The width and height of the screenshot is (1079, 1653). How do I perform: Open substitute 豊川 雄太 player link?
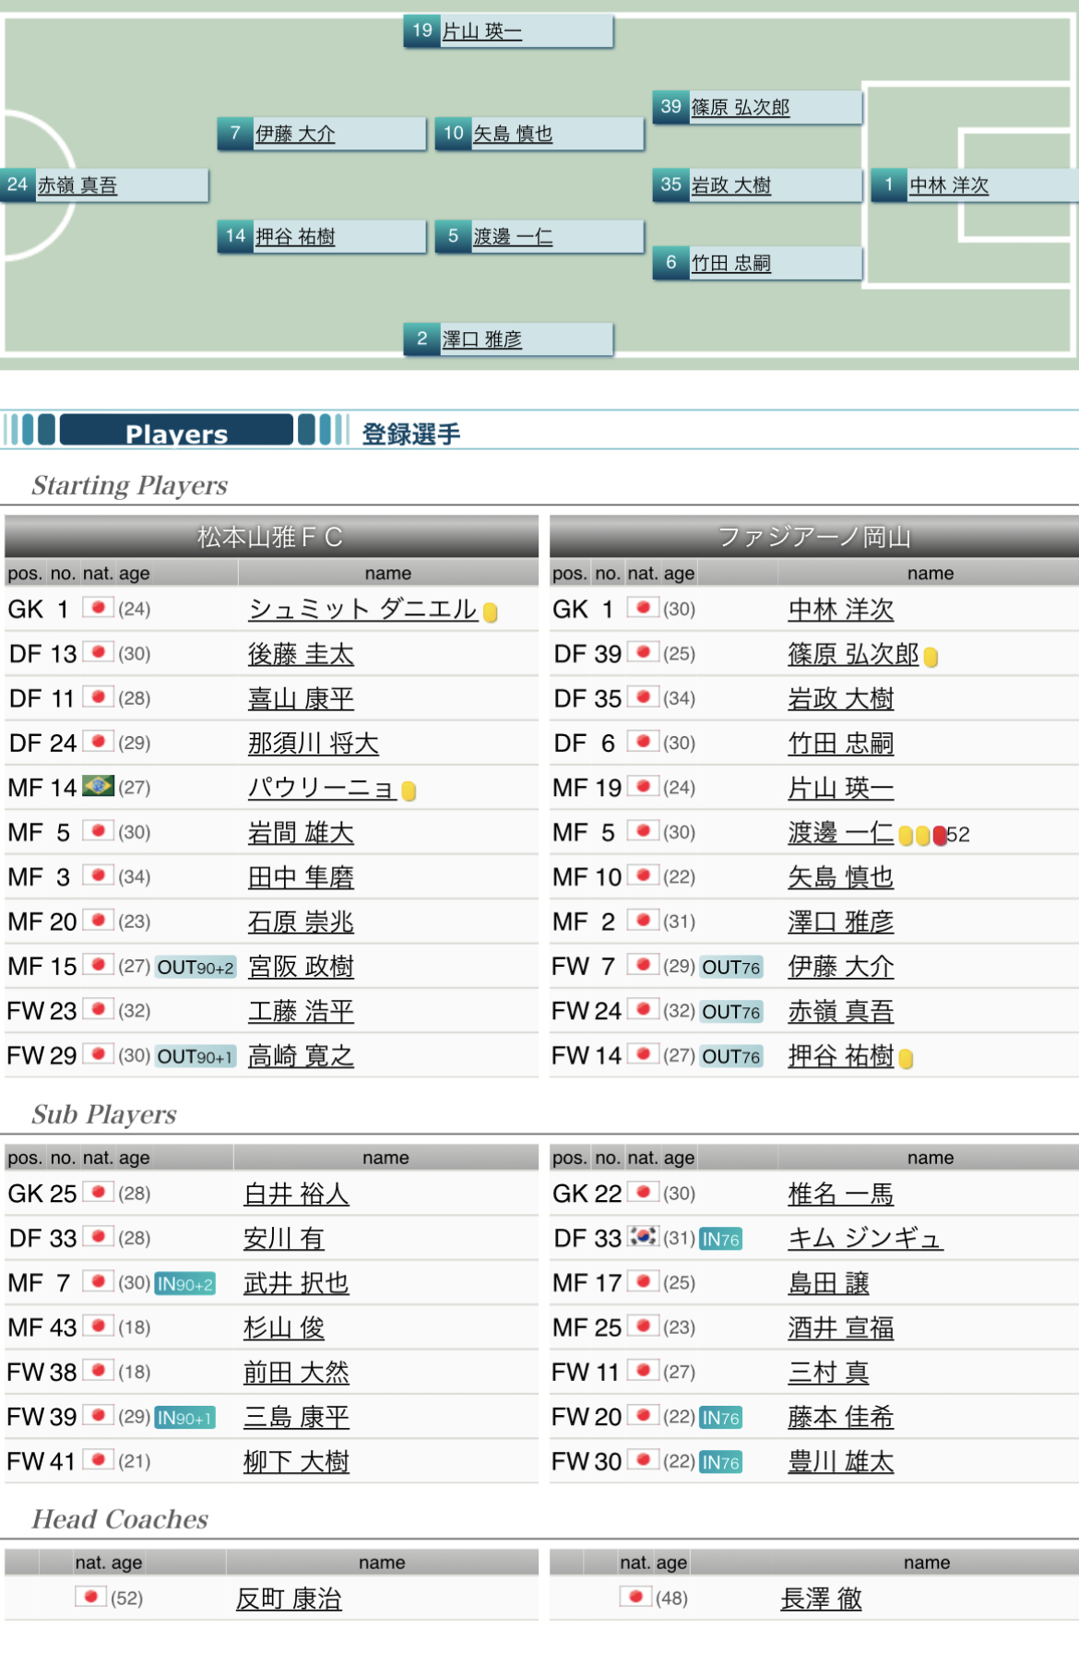[840, 1461]
